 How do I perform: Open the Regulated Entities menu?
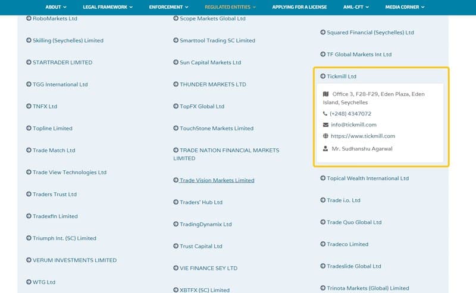click(230, 7)
